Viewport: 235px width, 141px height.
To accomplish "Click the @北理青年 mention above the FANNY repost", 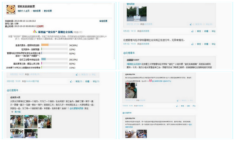I will 129,53.
